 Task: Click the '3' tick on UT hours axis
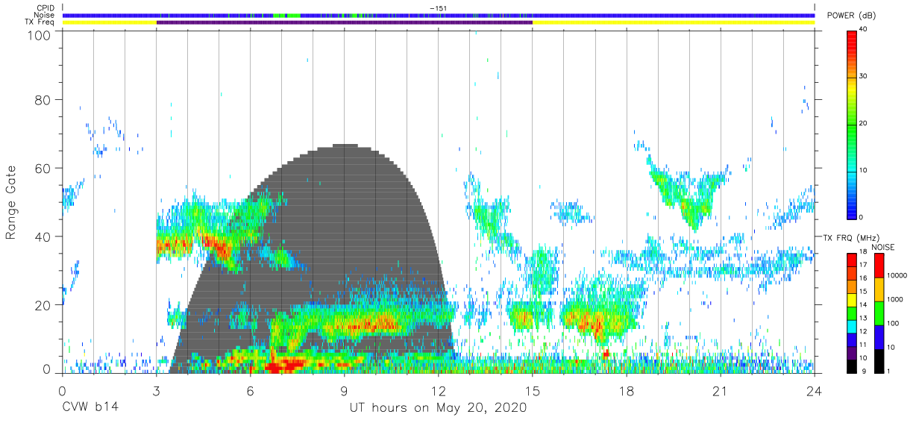tap(156, 389)
